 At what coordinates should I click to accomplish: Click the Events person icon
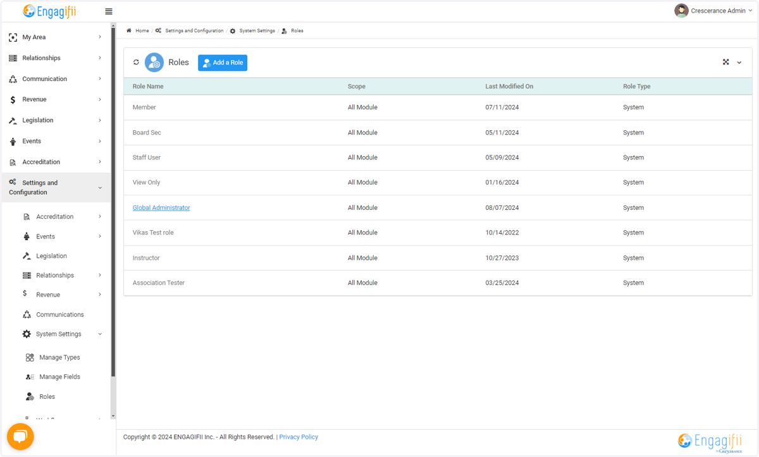pos(13,142)
